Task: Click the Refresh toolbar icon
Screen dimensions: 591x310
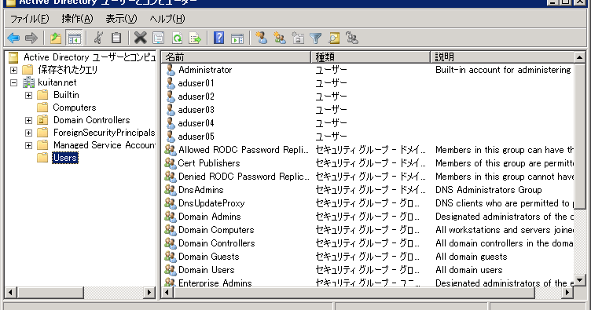Action: (177, 38)
